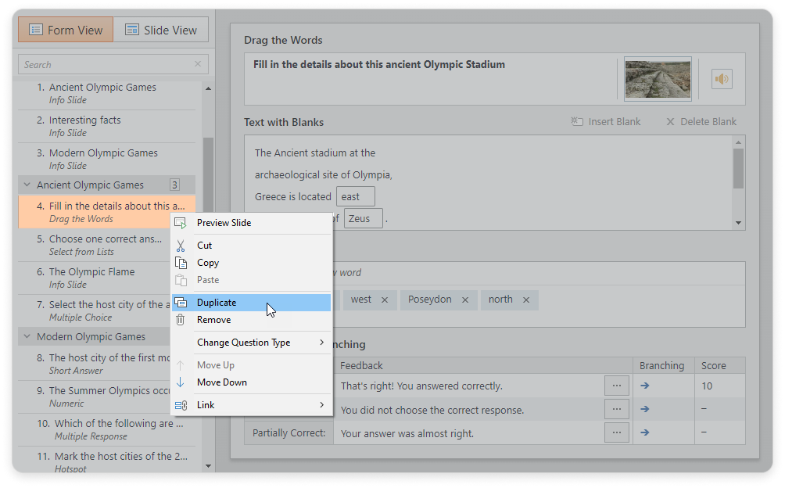The width and height of the screenshot is (785, 488).
Task: Click the score value 10
Action: point(707,386)
